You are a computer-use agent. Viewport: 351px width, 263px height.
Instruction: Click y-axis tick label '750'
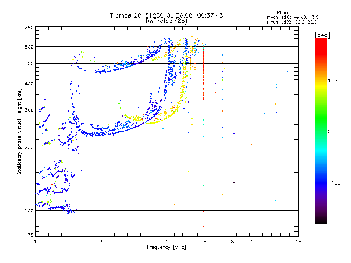pyautogui.click(x=29, y=28)
